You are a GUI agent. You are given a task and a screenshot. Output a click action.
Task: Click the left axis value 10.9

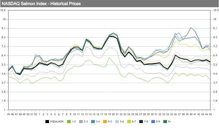3,10
